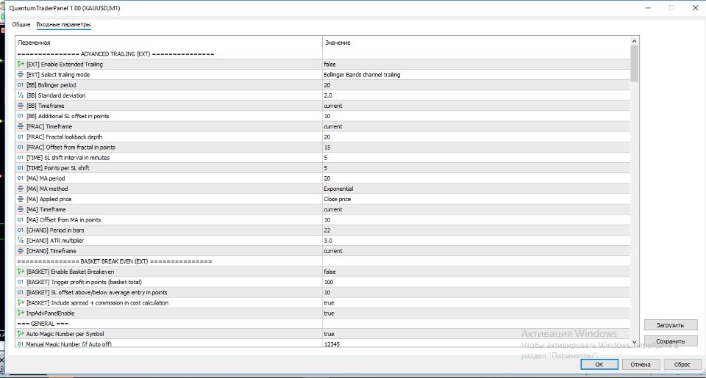This screenshot has height=378, width=706.
Task: Click the parameters list scrollbar thumb
Action: point(635,63)
